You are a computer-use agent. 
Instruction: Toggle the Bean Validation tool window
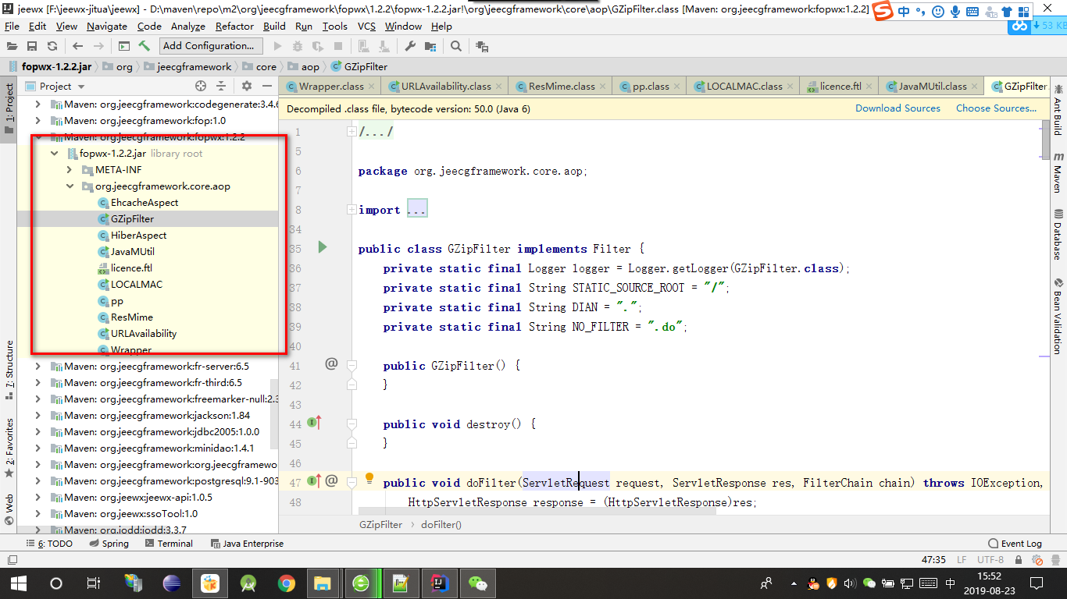click(x=1058, y=316)
